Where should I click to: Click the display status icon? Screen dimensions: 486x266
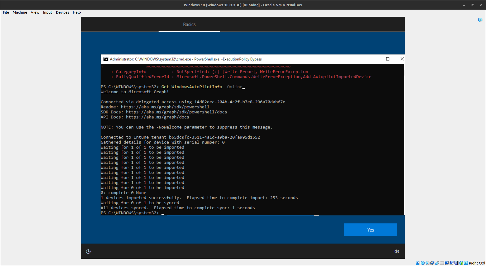[x=447, y=263]
